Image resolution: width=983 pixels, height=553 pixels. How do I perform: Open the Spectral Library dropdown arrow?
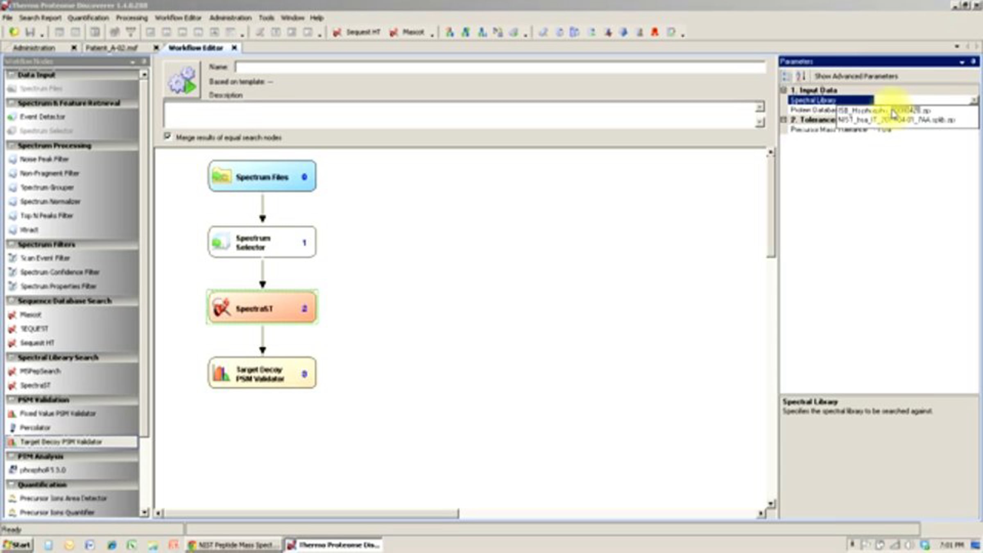coord(974,100)
